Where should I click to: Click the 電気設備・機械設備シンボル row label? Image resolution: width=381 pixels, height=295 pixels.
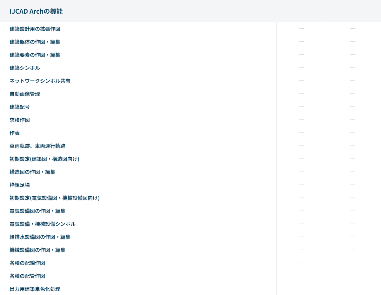tap(43, 224)
